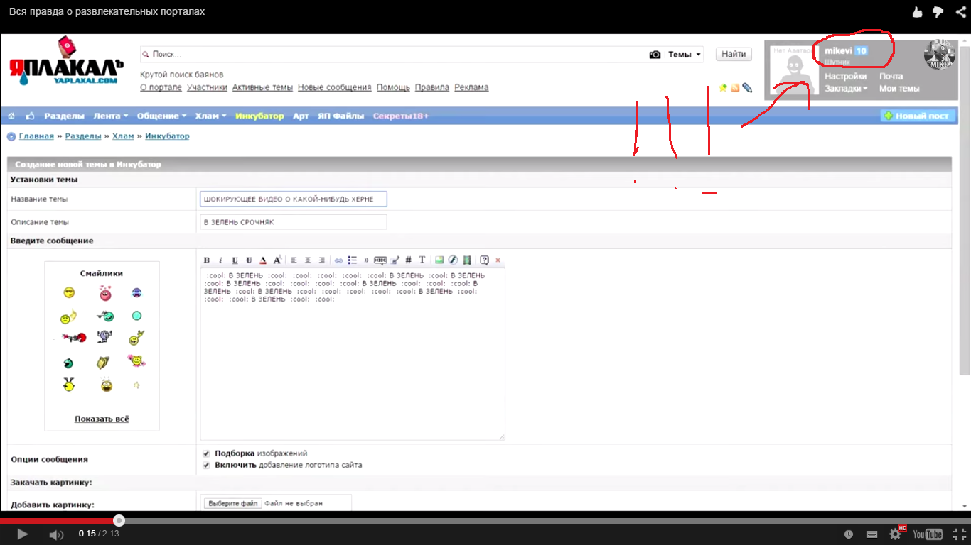Insert a quote with the » icon
Screen dimensions: 971x545
pos(366,260)
